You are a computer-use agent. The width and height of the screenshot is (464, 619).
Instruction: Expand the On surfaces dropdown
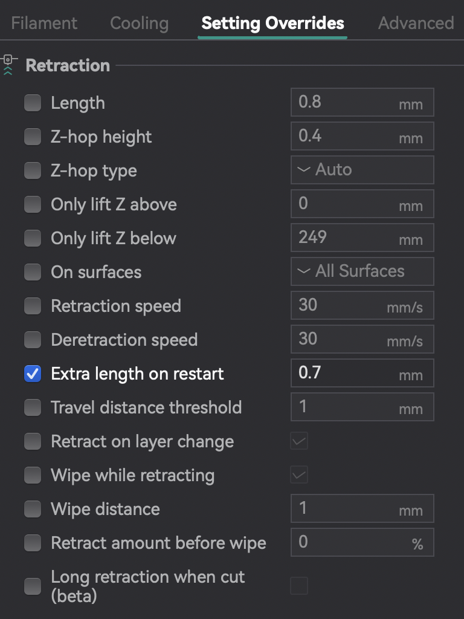pyautogui.click(x=362, y=271)
